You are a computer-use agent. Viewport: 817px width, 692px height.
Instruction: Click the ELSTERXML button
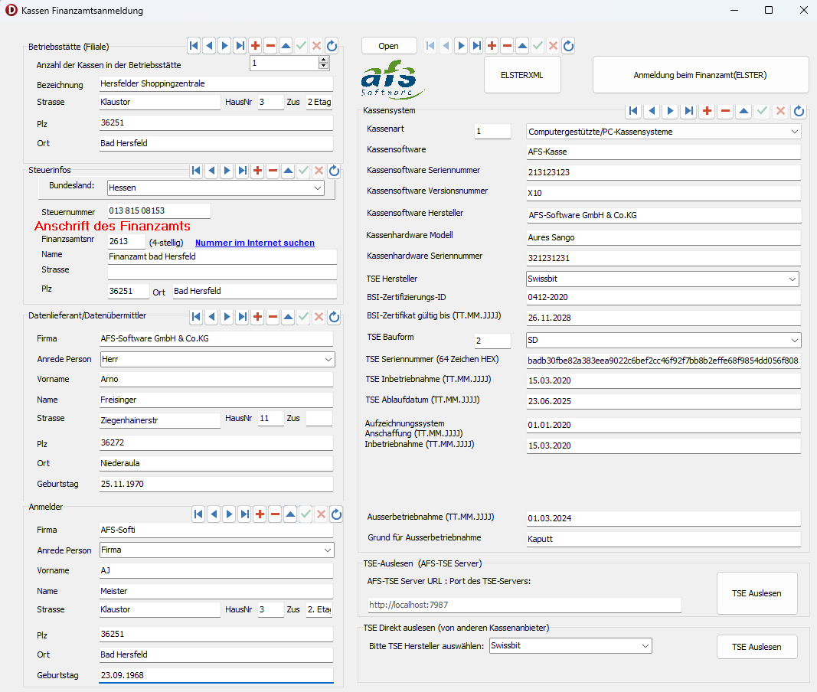[521, 74]
